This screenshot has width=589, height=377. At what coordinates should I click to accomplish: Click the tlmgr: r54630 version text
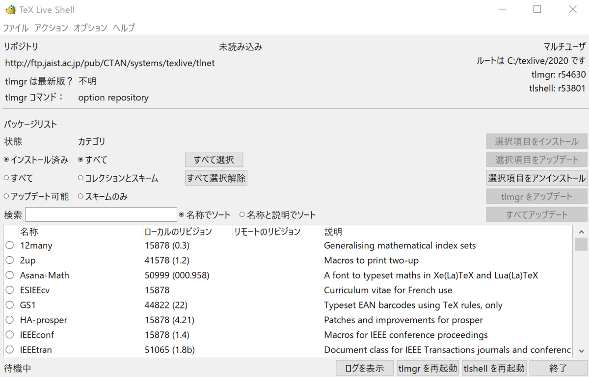tap(559, 74)
